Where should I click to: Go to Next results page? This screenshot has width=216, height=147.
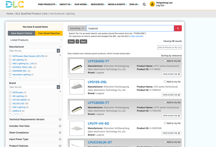83,41
